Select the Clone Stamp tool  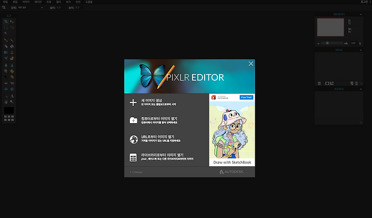tap(12, 52)
